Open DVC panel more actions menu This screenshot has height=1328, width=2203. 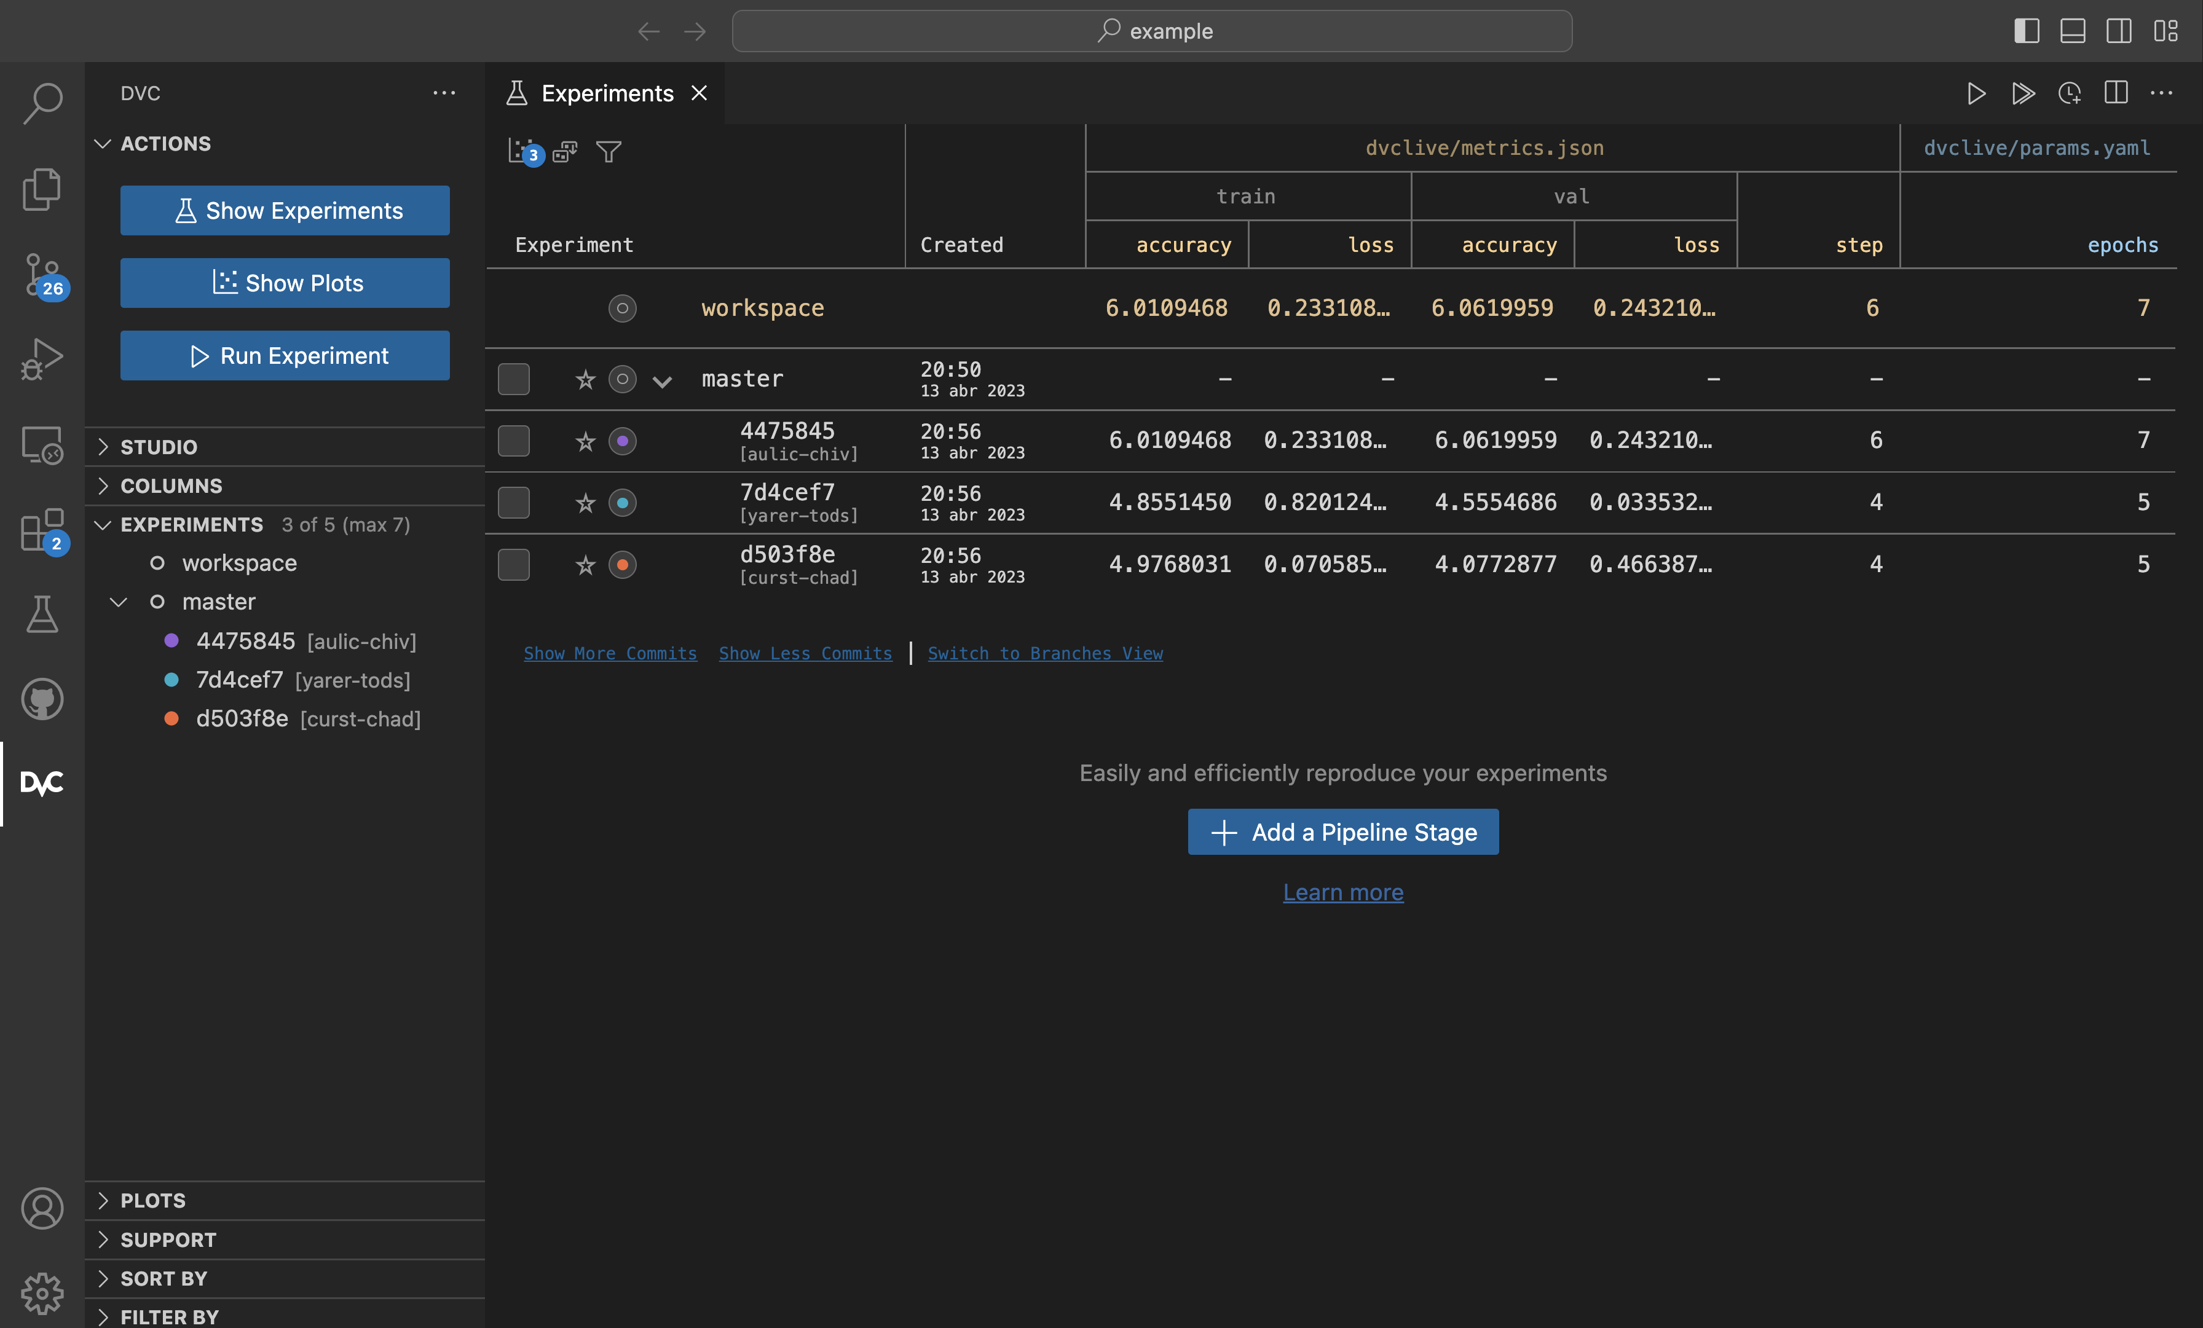444,93
